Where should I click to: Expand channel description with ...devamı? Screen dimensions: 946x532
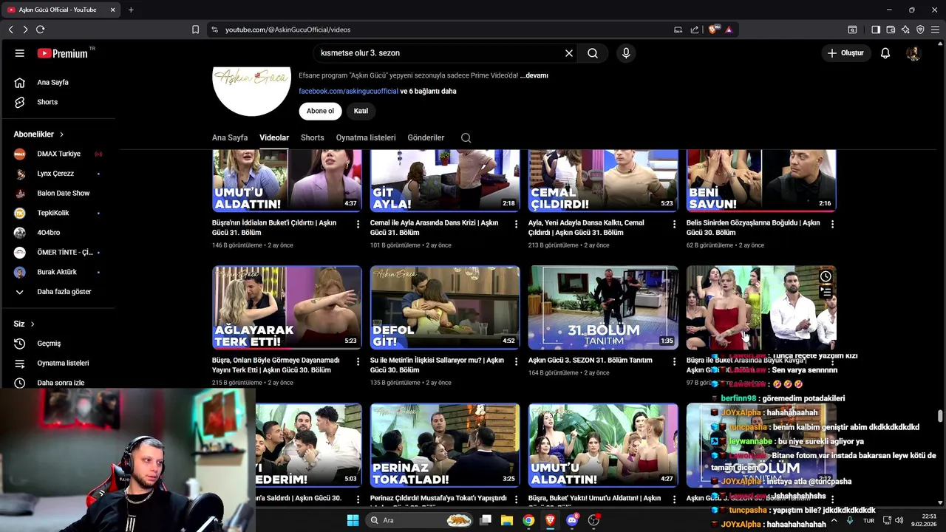point(534,75)
